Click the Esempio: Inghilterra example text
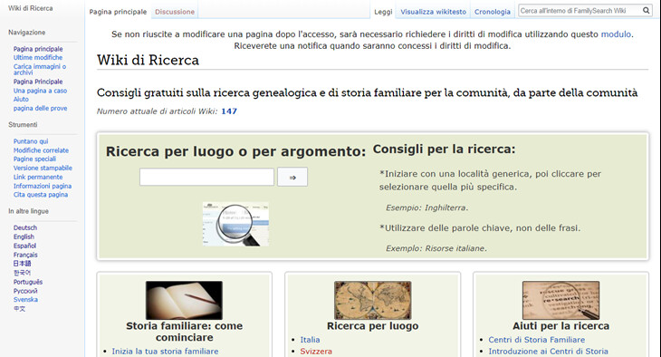The width and height of the screenshot is (661, 357). pos(427,207)
